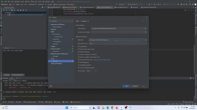Collapse the Color Scheme tree node

[52, 34]
